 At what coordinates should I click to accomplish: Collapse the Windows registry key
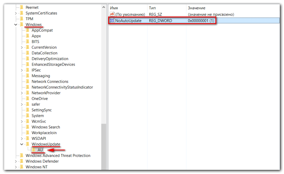tap(16, 25)
